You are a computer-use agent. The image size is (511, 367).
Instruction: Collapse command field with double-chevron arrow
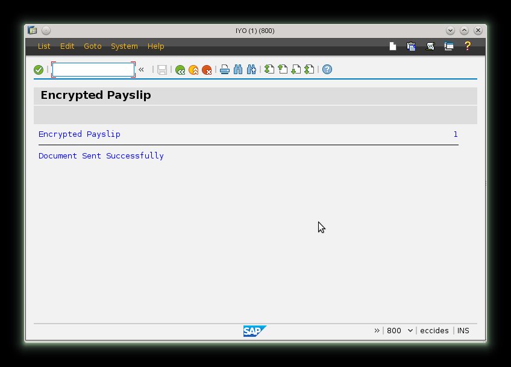tap(142, 70)
